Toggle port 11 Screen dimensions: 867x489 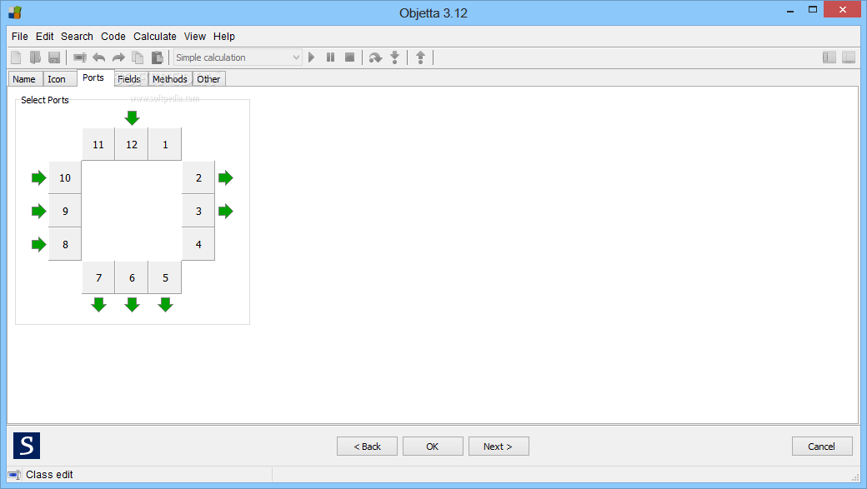[x=98, y=145]
